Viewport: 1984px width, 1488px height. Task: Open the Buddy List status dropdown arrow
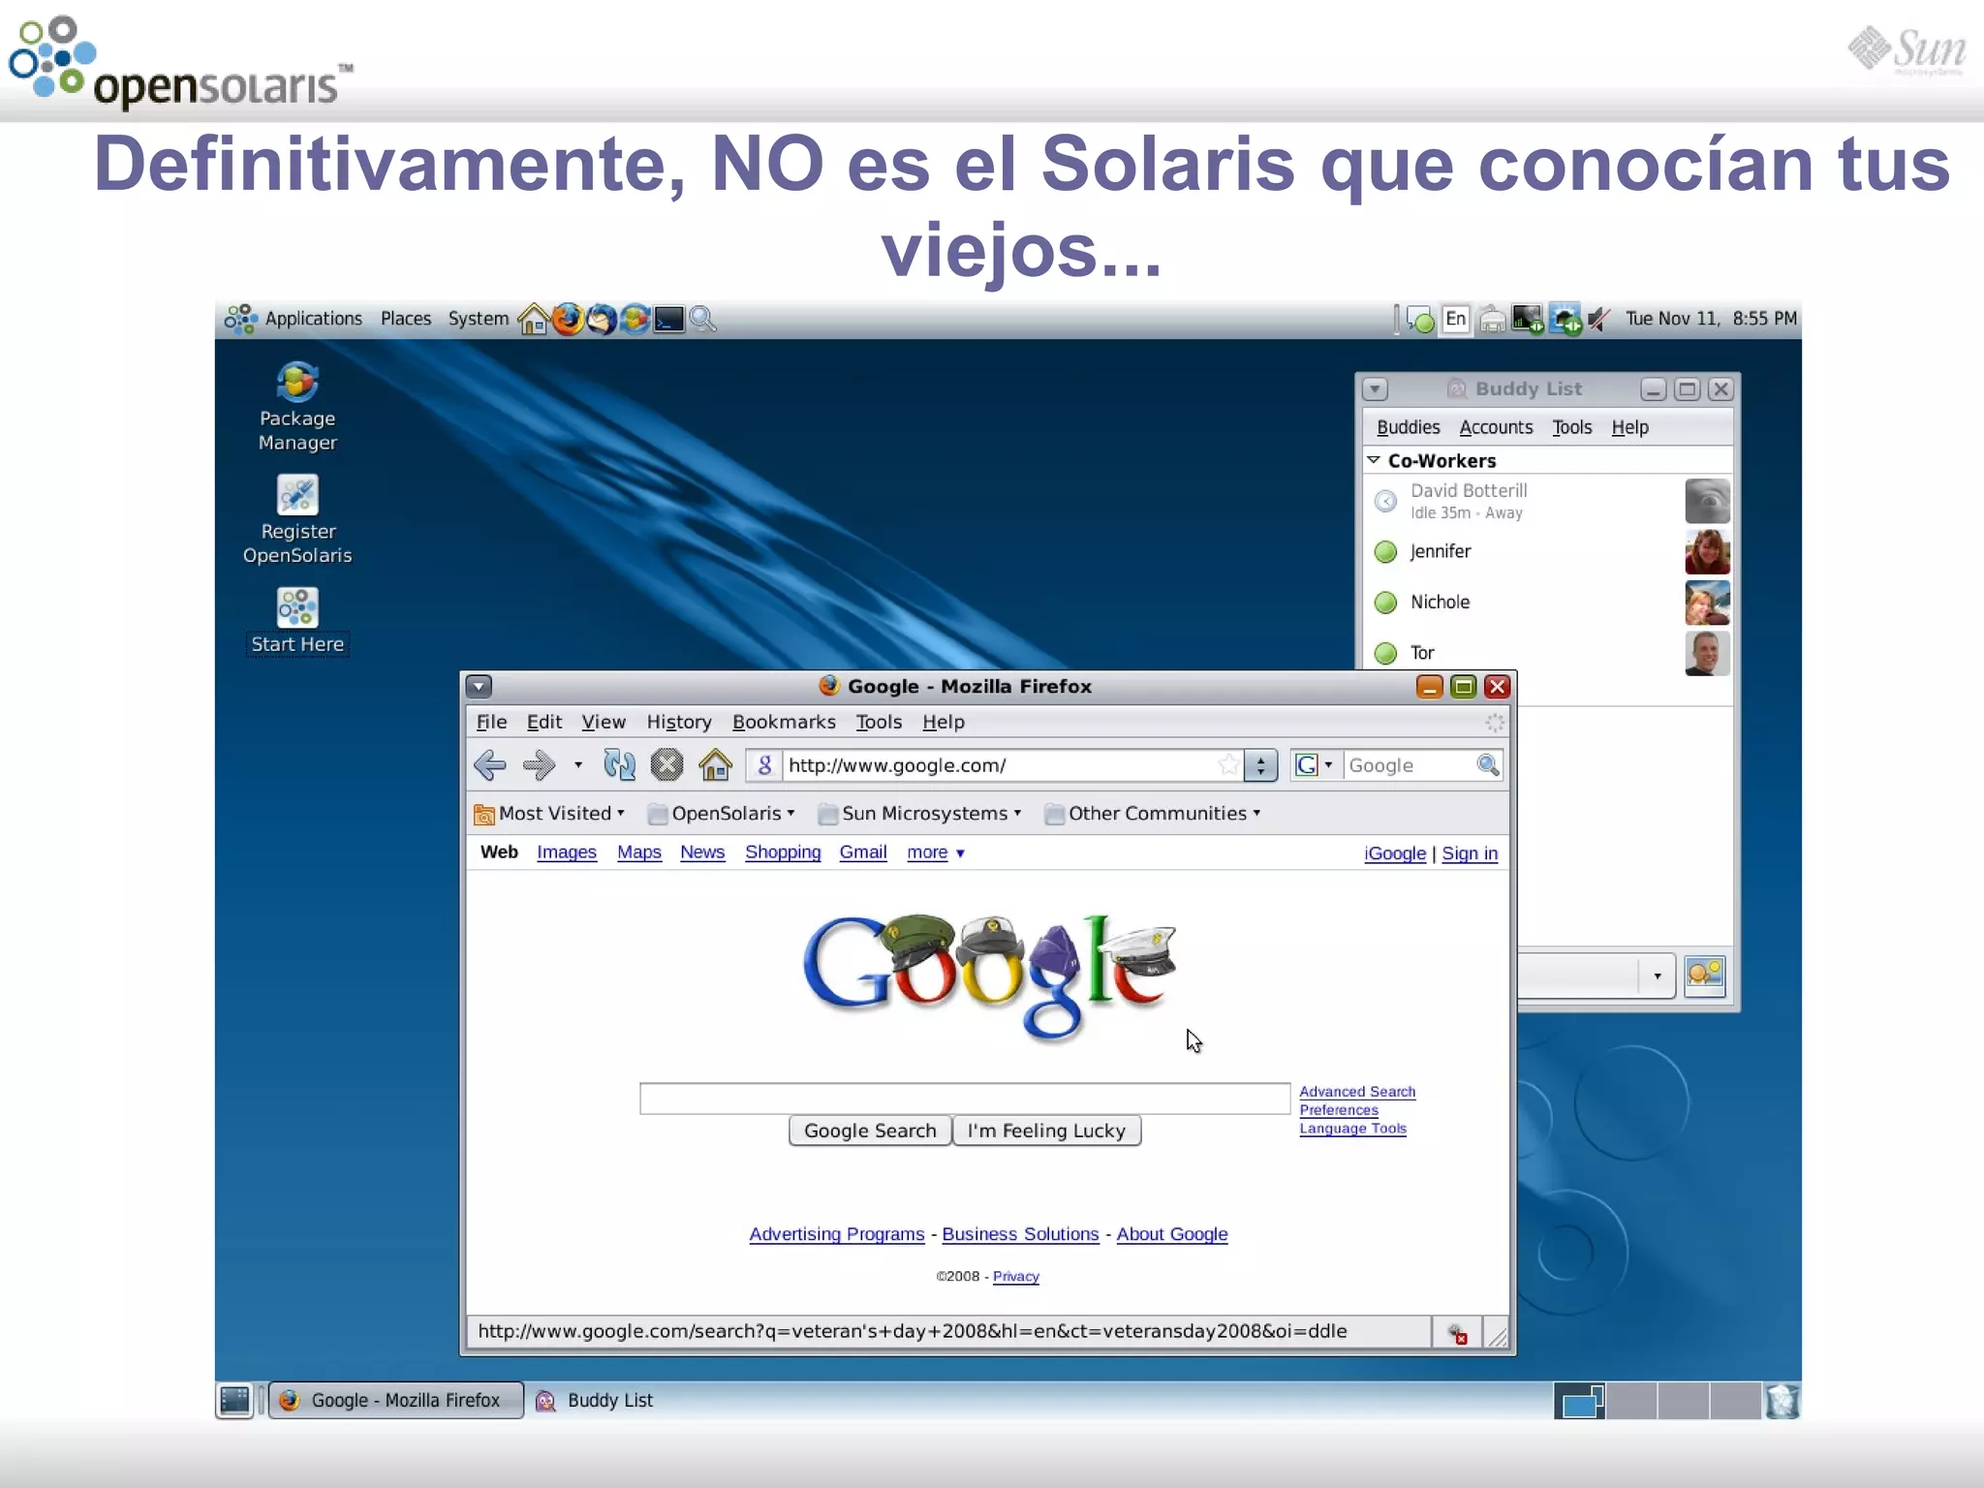click(1658, 976)
